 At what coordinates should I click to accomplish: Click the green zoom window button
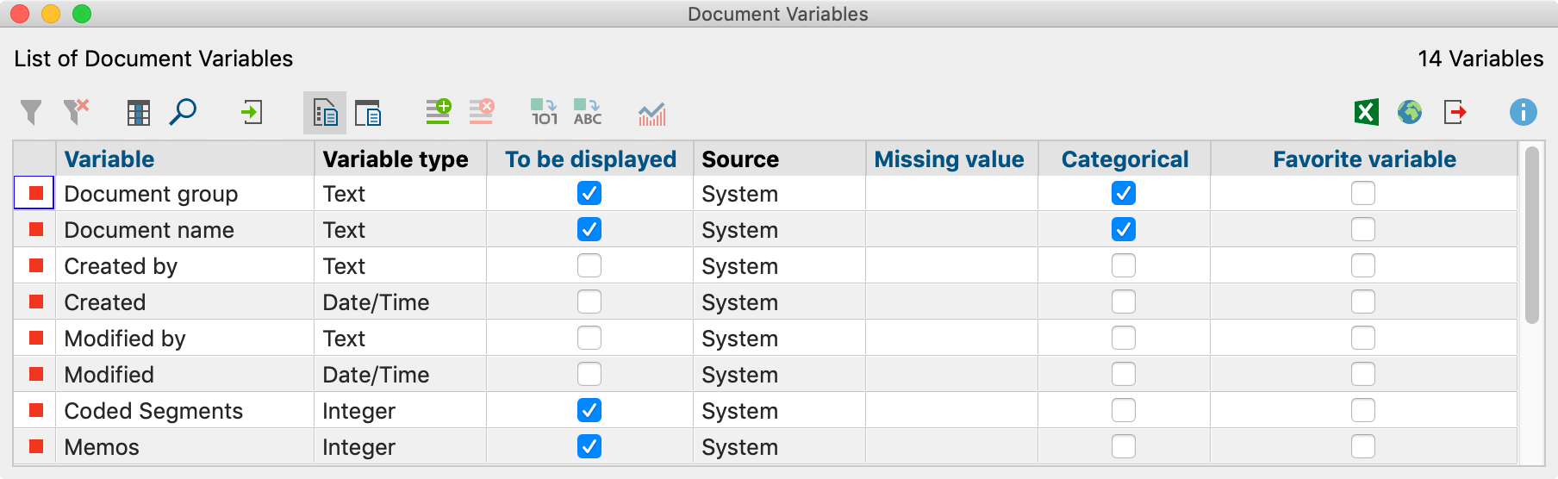82,14
